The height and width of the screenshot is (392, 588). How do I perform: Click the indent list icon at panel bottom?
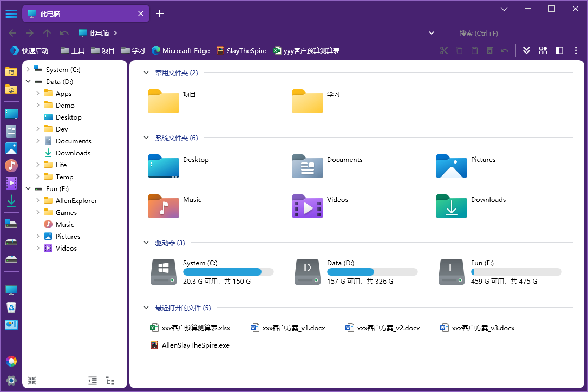(x=93, y=381)
